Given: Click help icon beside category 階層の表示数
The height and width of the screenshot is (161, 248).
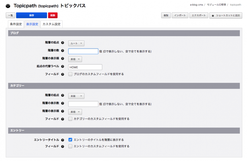Looking at the screenshot, I should click(63, 104).
